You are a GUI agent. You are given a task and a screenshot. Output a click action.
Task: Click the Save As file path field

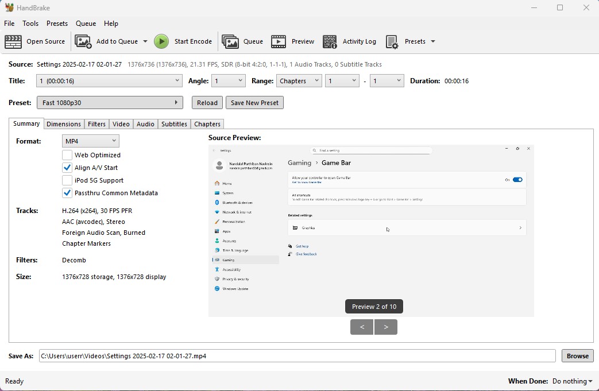pos(297,356)
